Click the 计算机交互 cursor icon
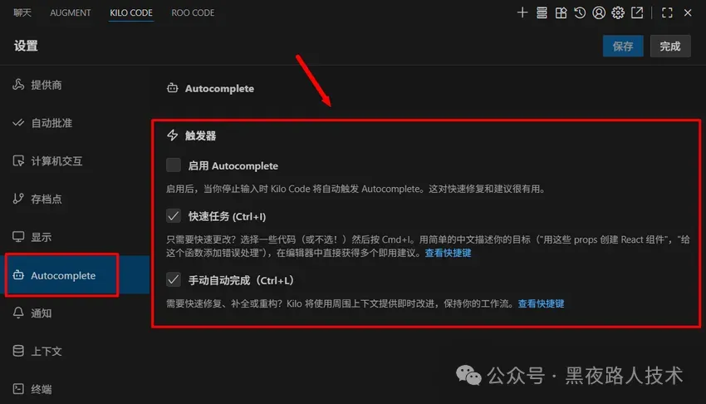 coord(18,160)
